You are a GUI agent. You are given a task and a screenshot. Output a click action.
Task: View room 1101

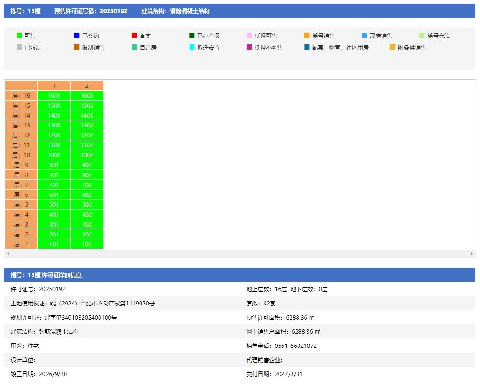pos(54,145)
